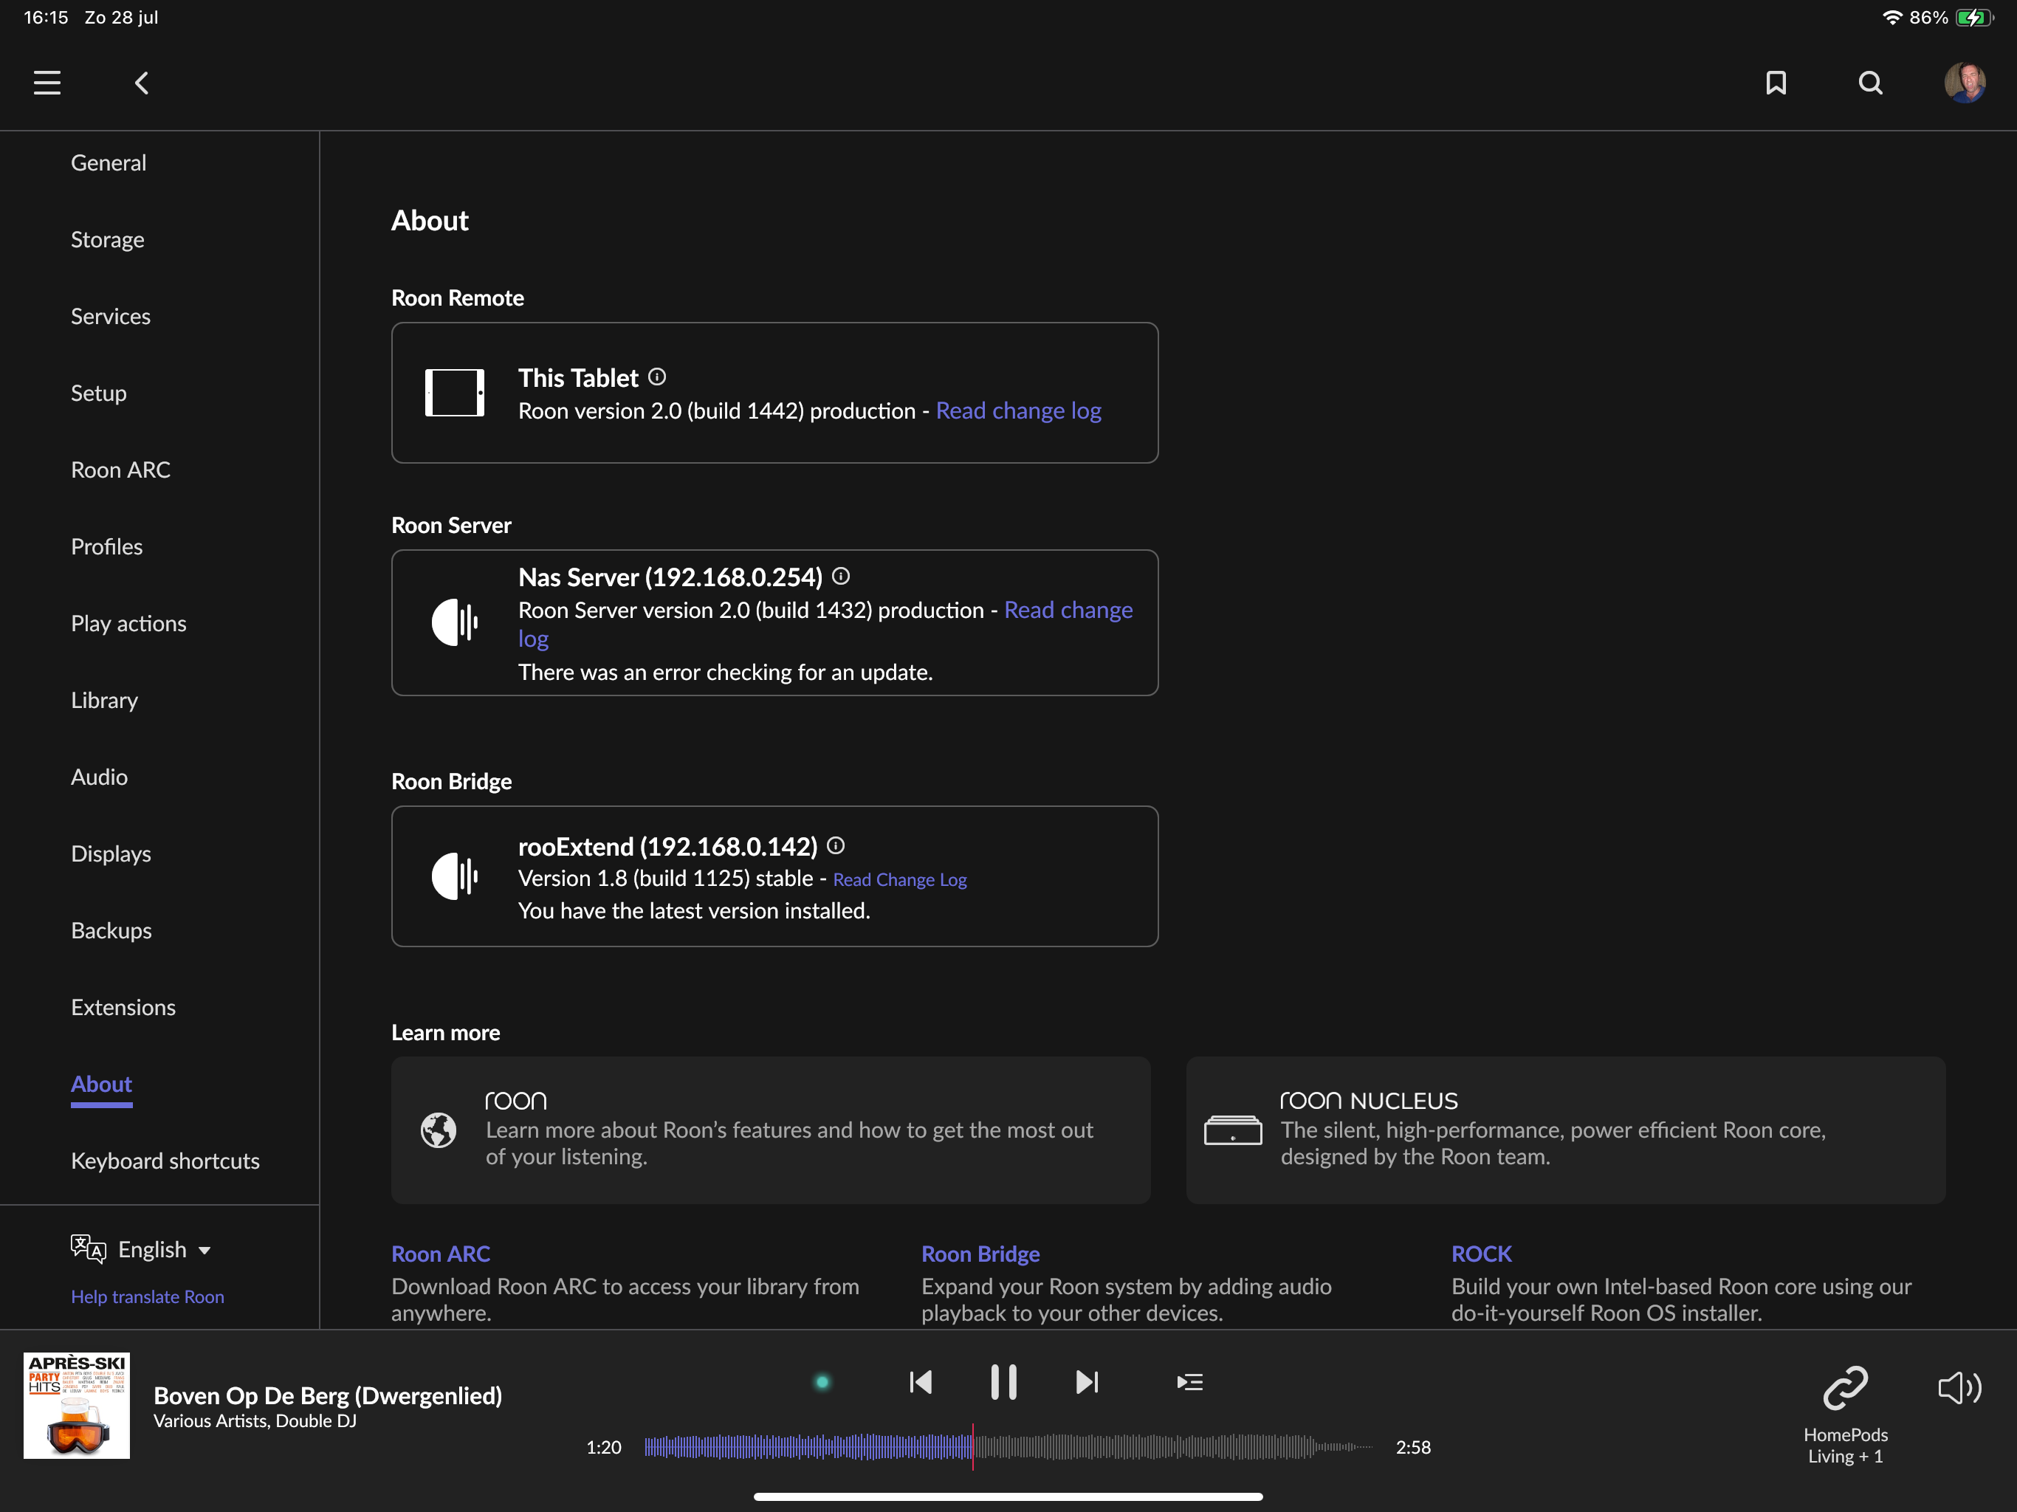Pause the current track
The width and height of the screenshot is (2017, 1512).
click(1003, 1381)
